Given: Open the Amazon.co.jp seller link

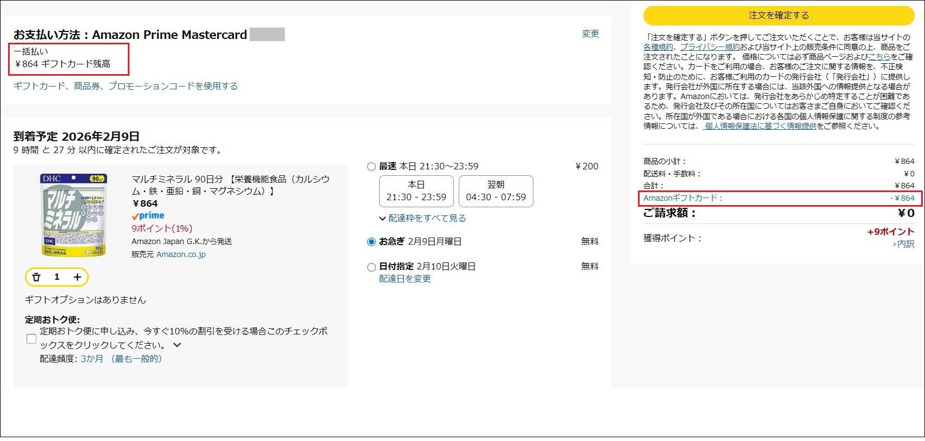Looking at the screenshot, I should tap(181, 254).
